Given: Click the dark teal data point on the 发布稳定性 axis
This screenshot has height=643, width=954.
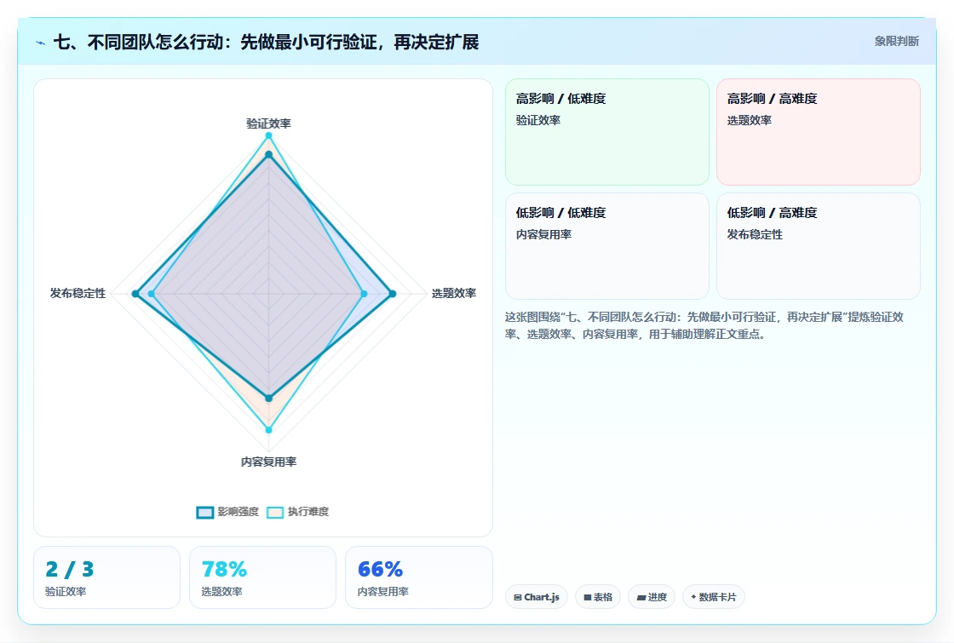Looking at the screenshot, I should pyautogui.click(x=135, y=294).
